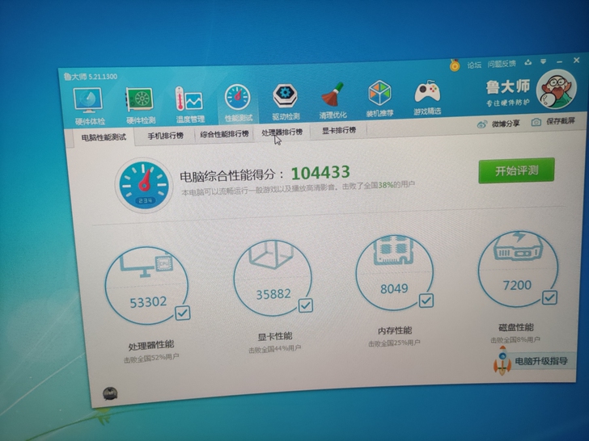Image resolution: width=589 pixels, height=441 pixels.
Task: Open the 温度管理 temperature management section
Action: [189, 104]
